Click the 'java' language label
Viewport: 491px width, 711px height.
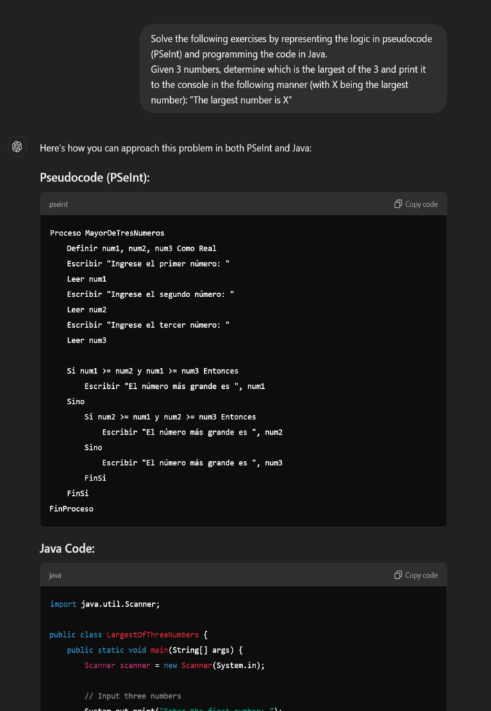click(55, 576)
